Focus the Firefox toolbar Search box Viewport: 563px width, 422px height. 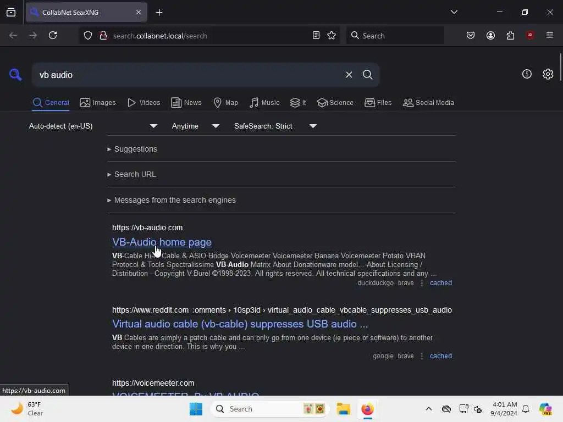(x=395, y=36)
